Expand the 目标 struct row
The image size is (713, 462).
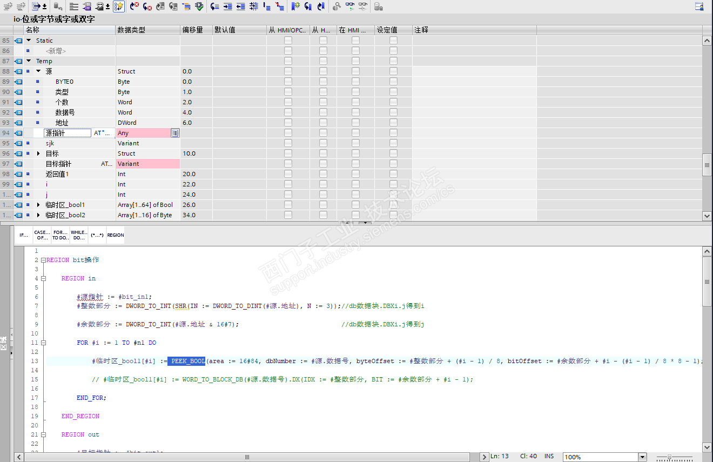[38, 153]
